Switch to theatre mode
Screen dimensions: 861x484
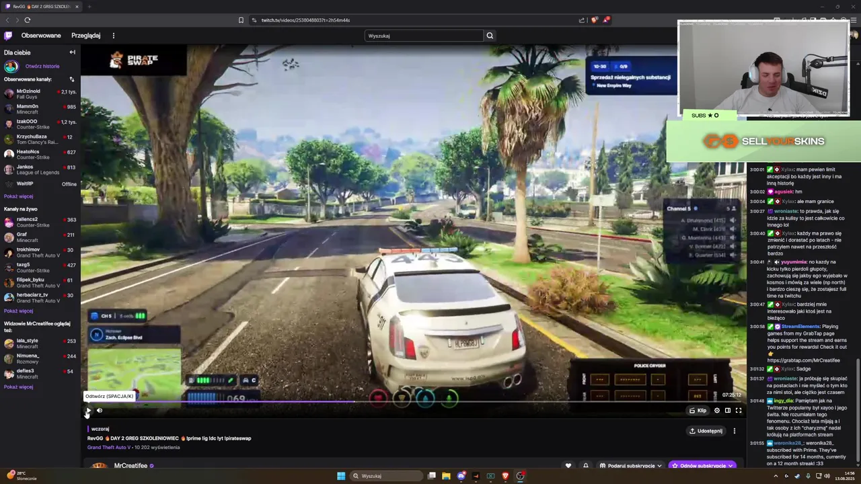pos(727,410)
